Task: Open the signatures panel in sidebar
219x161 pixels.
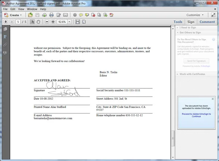Action: (5, 53)
